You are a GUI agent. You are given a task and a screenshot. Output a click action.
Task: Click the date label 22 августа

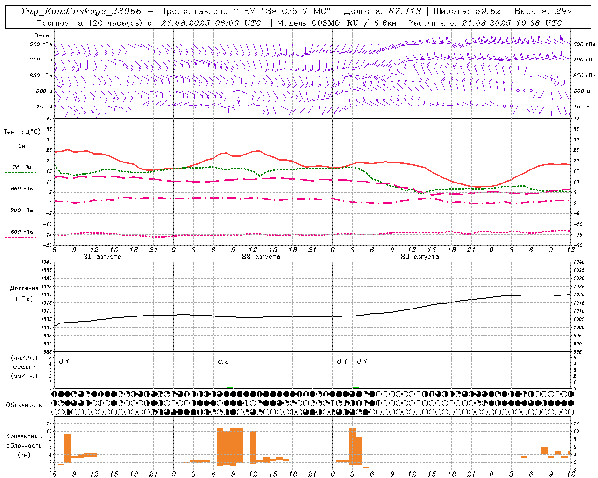[x=261, y=257]
